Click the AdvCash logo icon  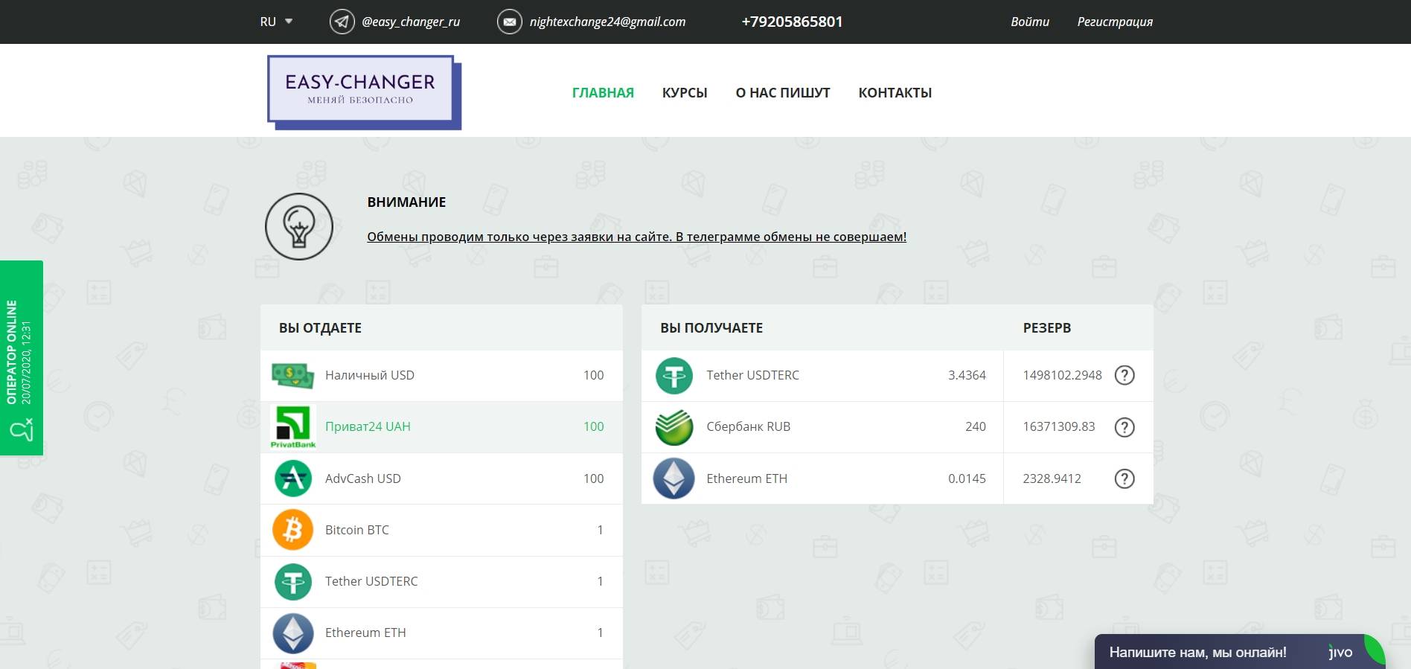(292, 478)
